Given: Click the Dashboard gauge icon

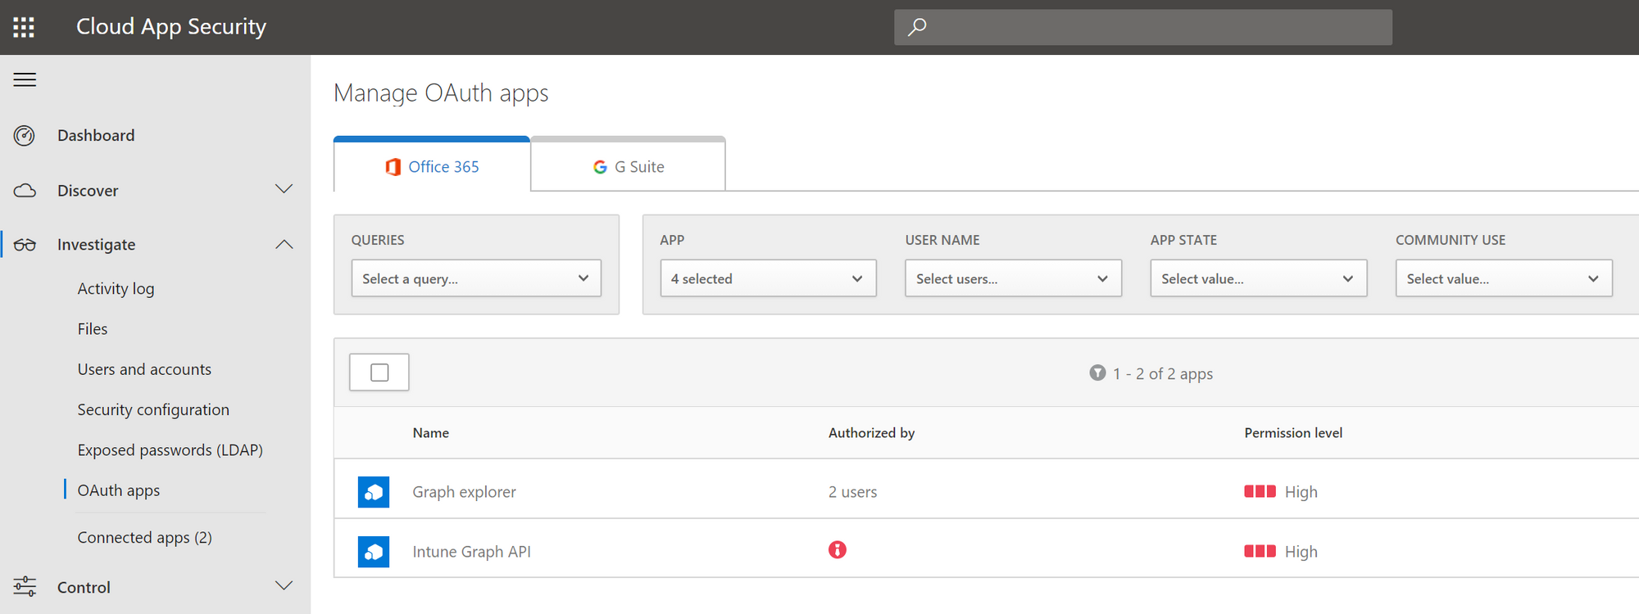Looking at the screenshot, I should tap(25, 135).
